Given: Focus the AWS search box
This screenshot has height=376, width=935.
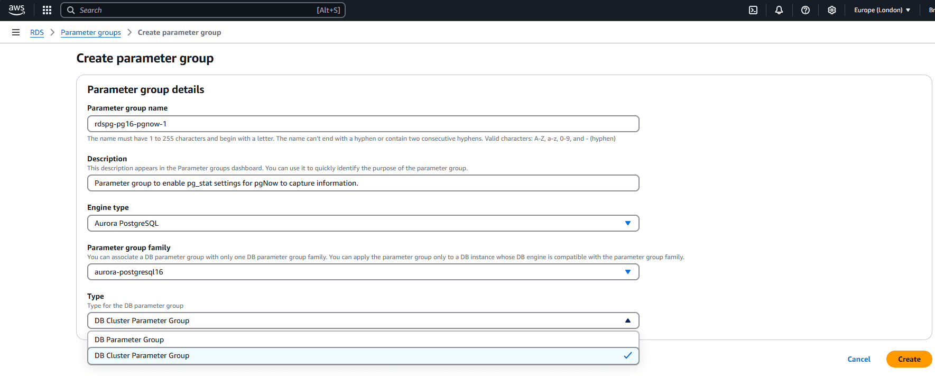Looking at the screenshot, I should click(203, 10).
